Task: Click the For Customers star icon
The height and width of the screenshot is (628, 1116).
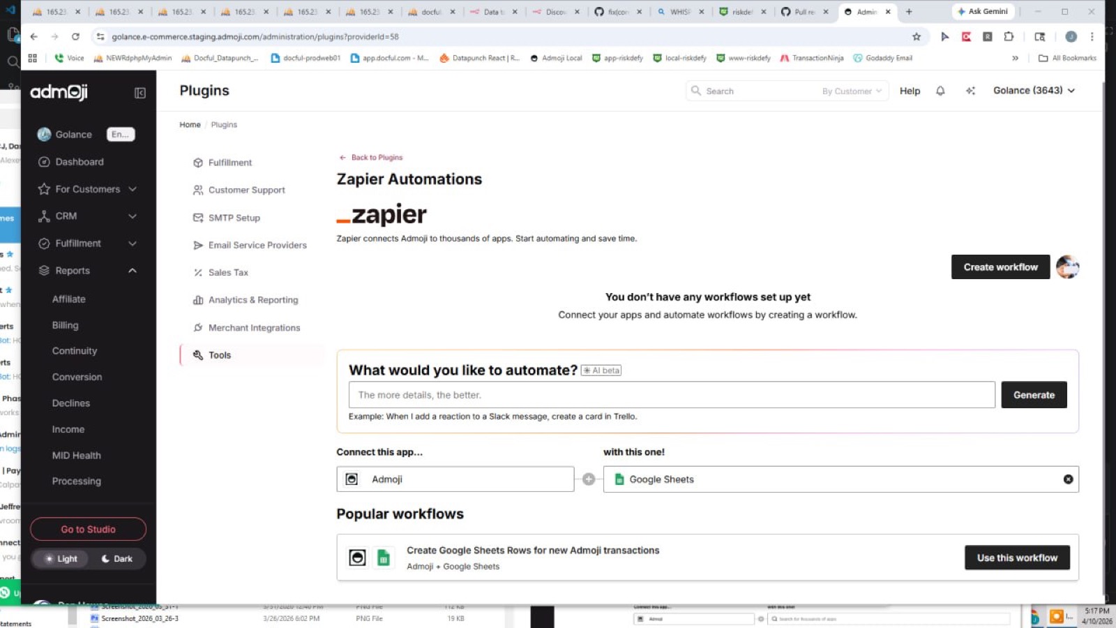Action: click(x=44, y=189)
